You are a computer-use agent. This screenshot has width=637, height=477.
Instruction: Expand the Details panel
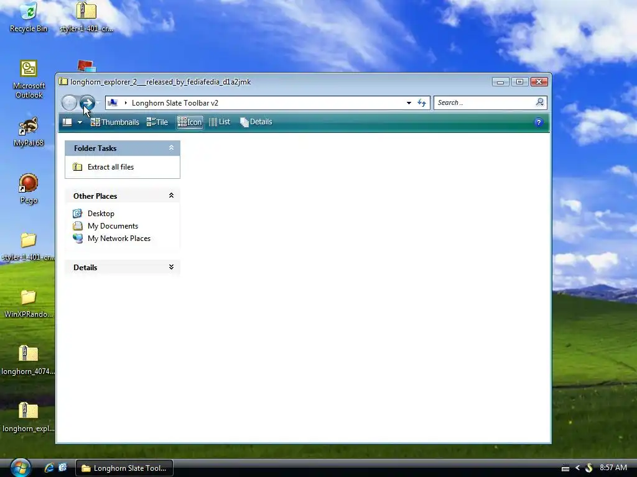tap(171, 267)
